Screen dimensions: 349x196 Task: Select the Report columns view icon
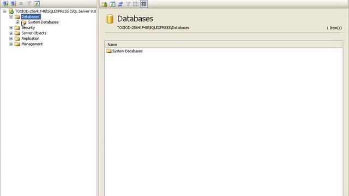pyautogui.click(x=144, y=4)
